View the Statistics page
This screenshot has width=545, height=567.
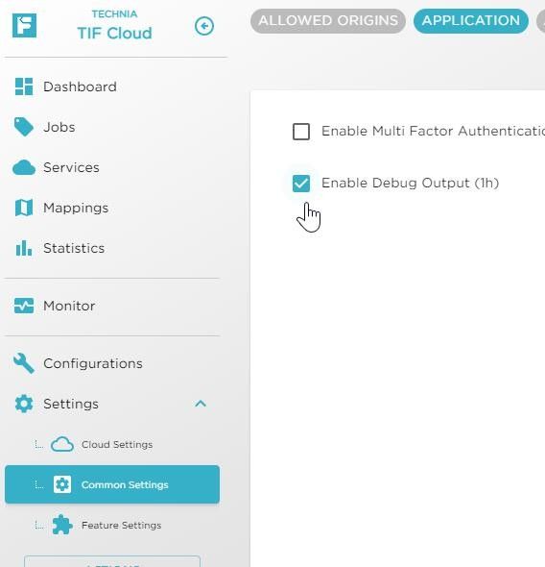[112, 248]
